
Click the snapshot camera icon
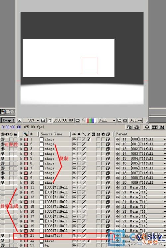pyautogui.click(x=77, y=121)
